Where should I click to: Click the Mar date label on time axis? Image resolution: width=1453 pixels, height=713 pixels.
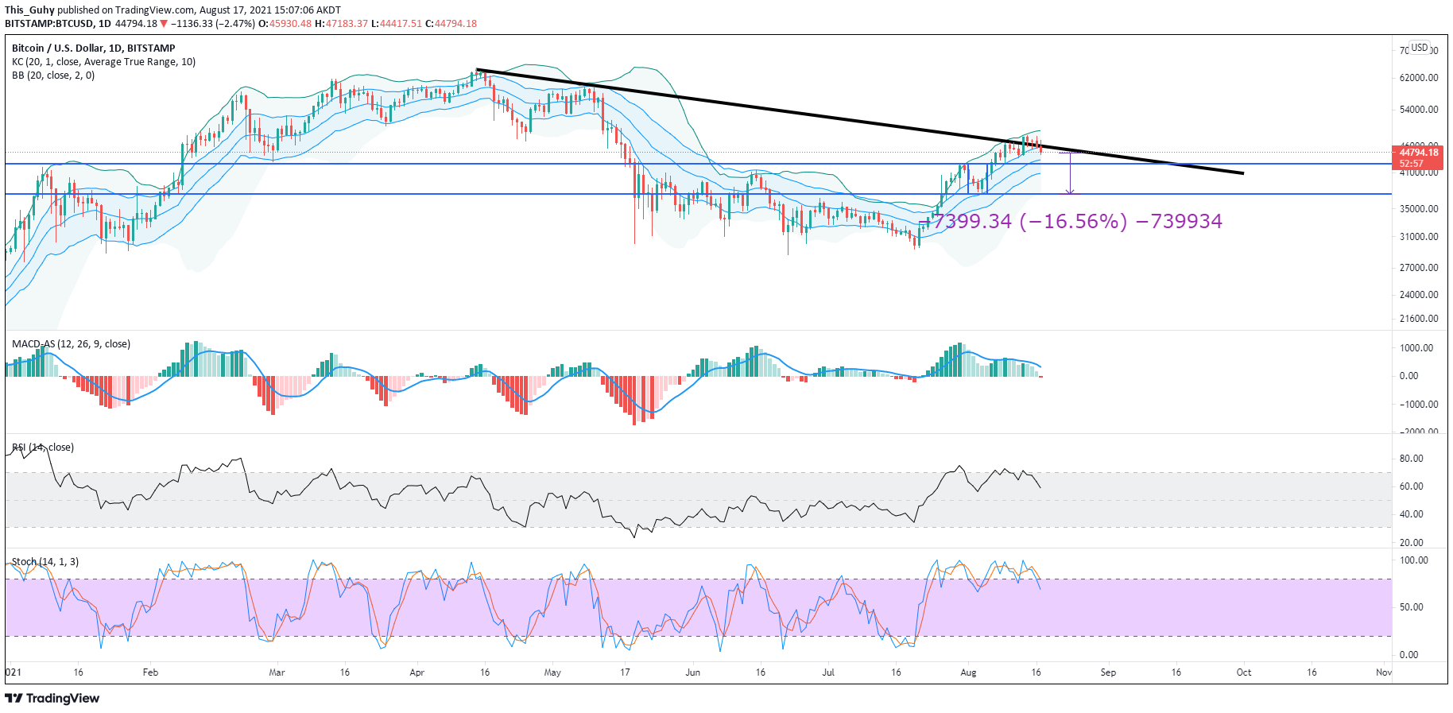point(277,672)
